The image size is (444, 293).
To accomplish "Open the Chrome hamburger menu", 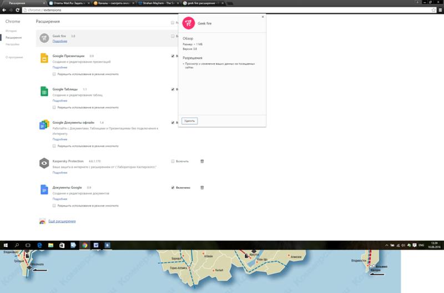I will coord(440,10).
